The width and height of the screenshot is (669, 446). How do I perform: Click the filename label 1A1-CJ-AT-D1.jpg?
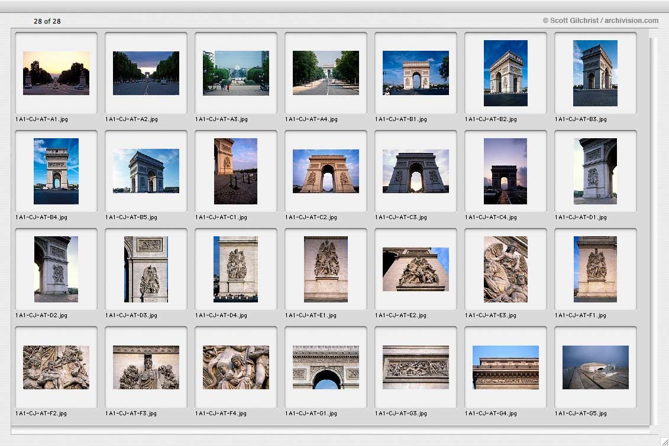580,217
